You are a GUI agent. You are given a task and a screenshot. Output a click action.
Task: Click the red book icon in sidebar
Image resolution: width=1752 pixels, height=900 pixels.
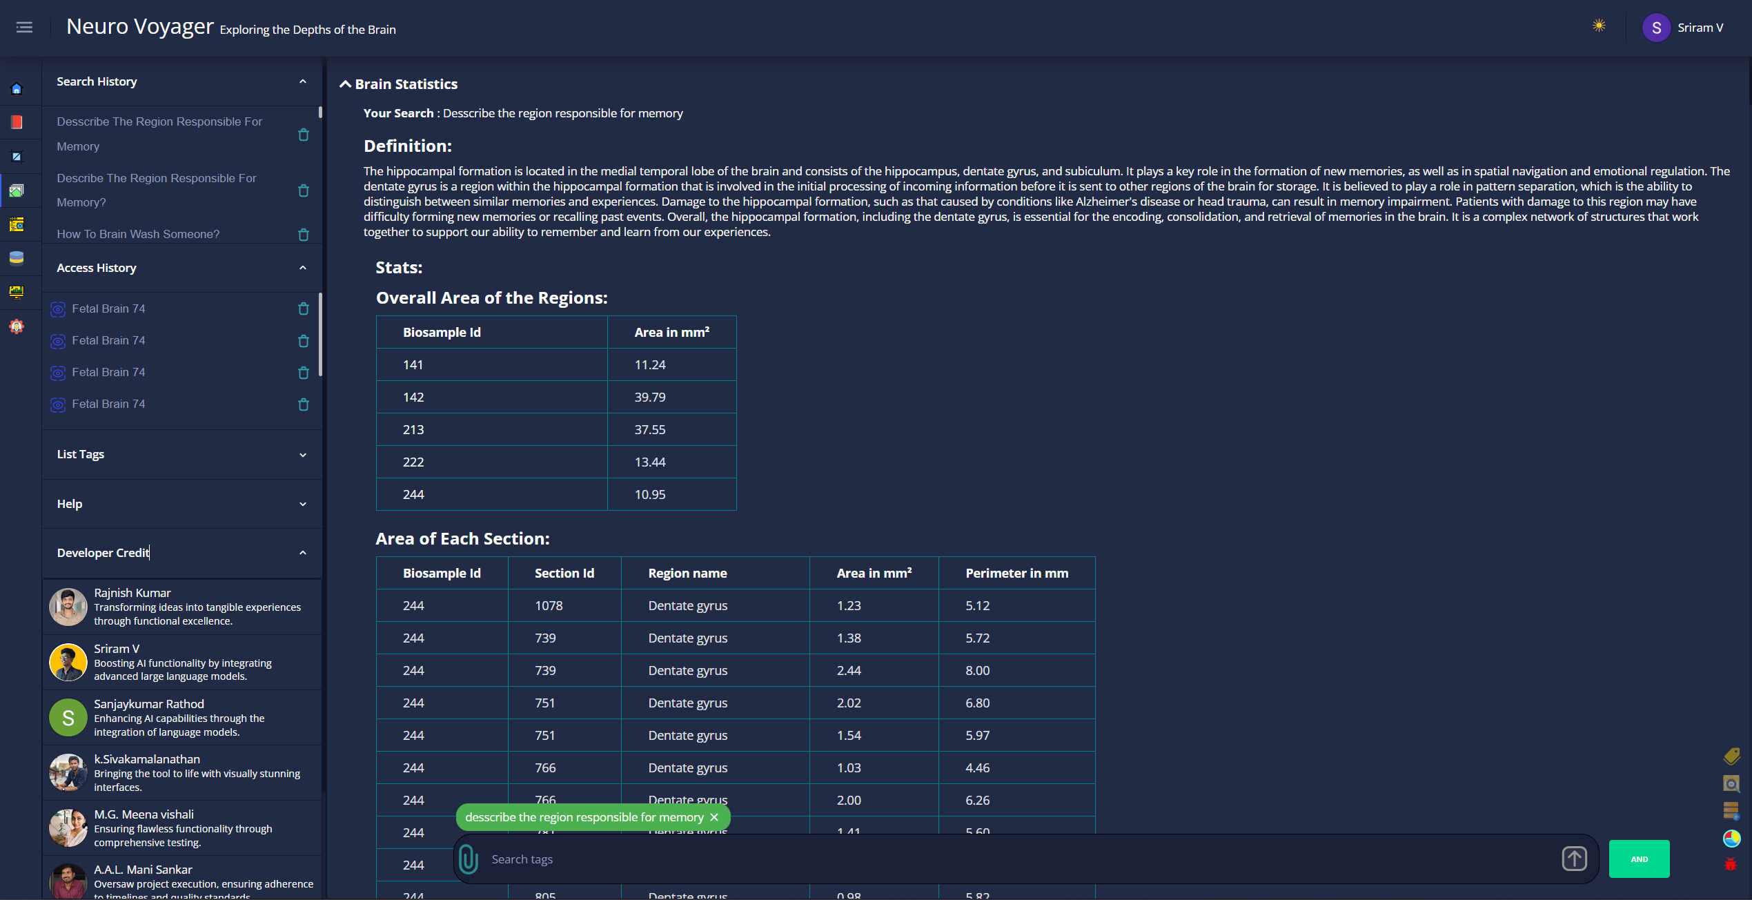point(17,123)
